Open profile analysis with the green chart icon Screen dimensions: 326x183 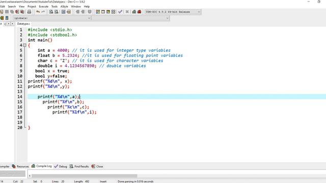(x=134, y=12)
